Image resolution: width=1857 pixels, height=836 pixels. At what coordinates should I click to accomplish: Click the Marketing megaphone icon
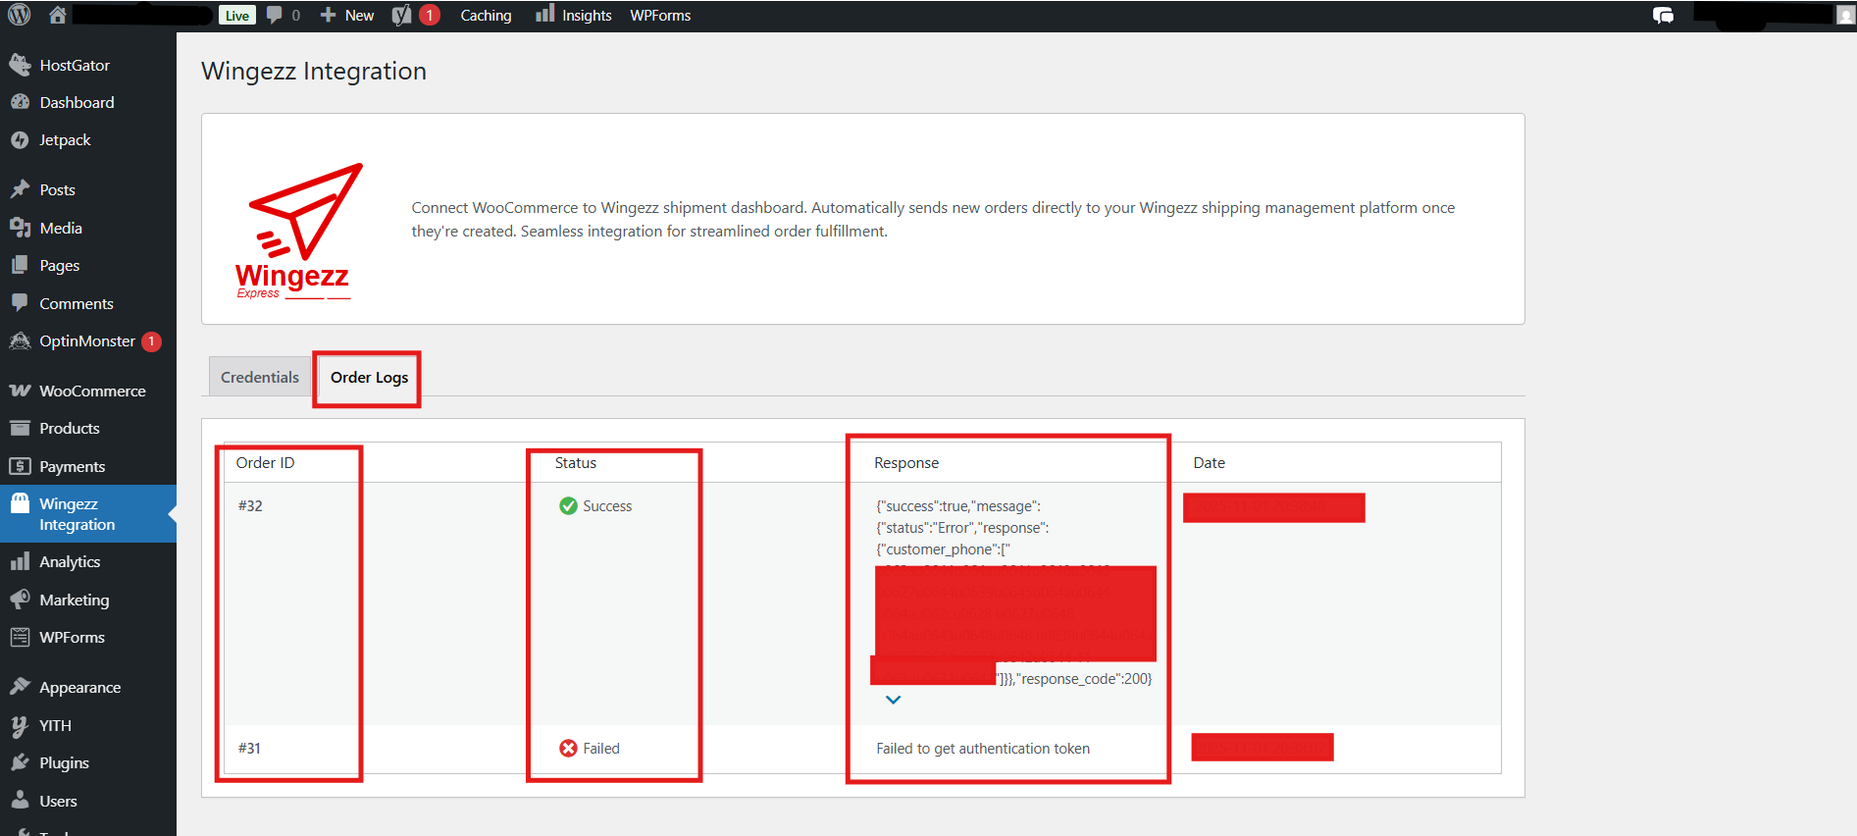pyautogui.click(x=20, y=600)
